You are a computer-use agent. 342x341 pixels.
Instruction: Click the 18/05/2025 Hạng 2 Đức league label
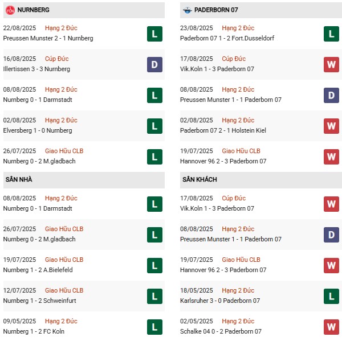(x=237, y=290)
